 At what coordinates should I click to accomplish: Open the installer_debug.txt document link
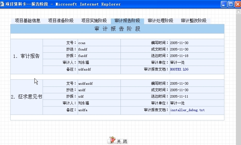coord(187,110)
